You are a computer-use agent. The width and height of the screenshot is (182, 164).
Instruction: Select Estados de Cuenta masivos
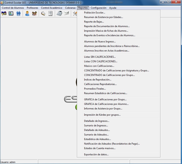pos(99,148)
